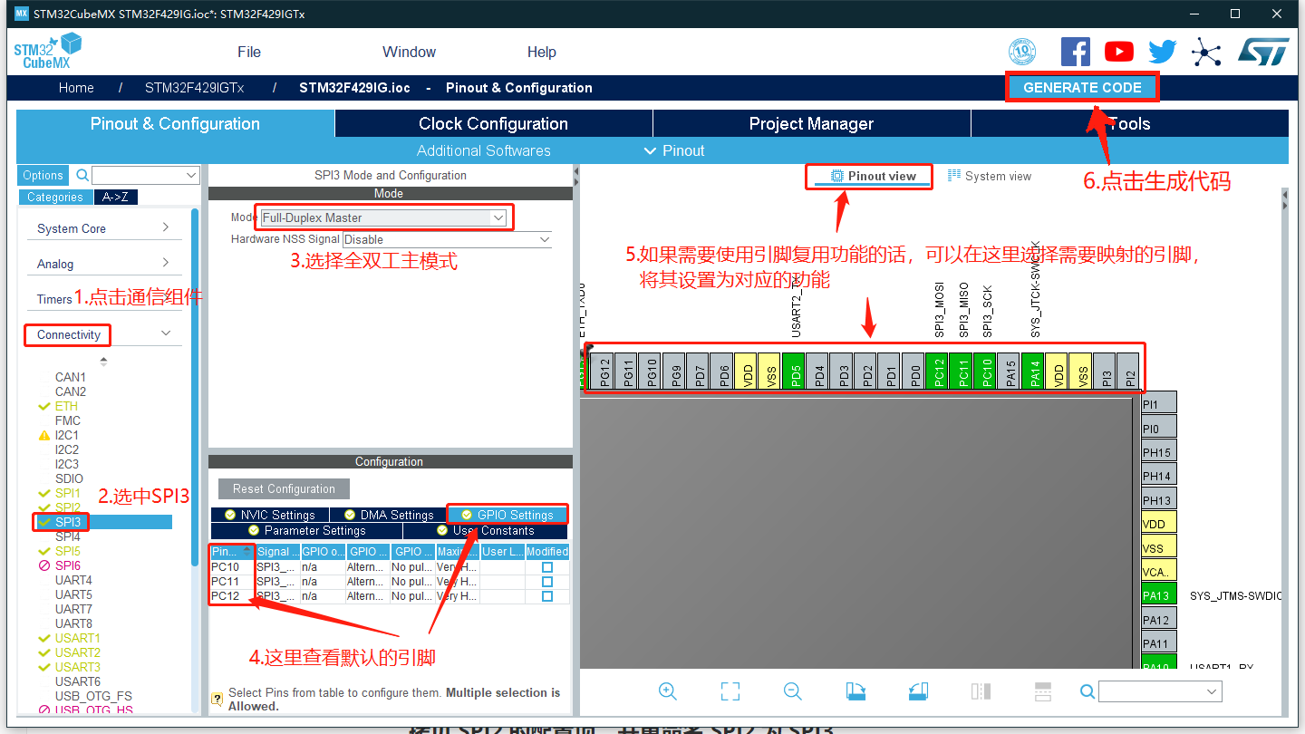
Task: Click the zoom out magnifier icon
Action: click(793, 691)
